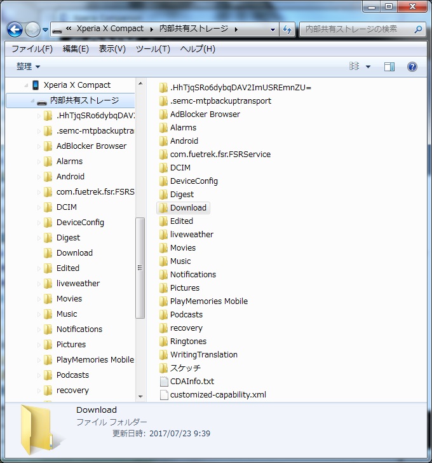The image size is (432, 463).
Task: Click the navigation pane scrollbar thumb
Action: [x=140, y=268]
